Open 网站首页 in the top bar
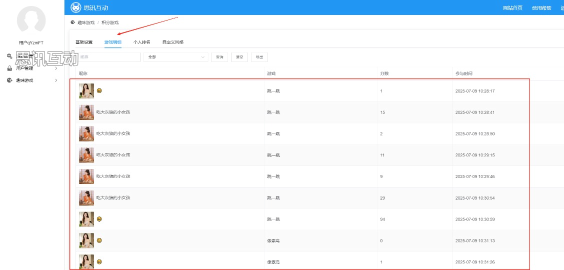 (512, 8)
